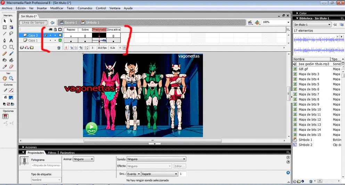Screen dimensions: 345x185
Task: Click the Add Motion Guide icon
Action: [27, 48]
